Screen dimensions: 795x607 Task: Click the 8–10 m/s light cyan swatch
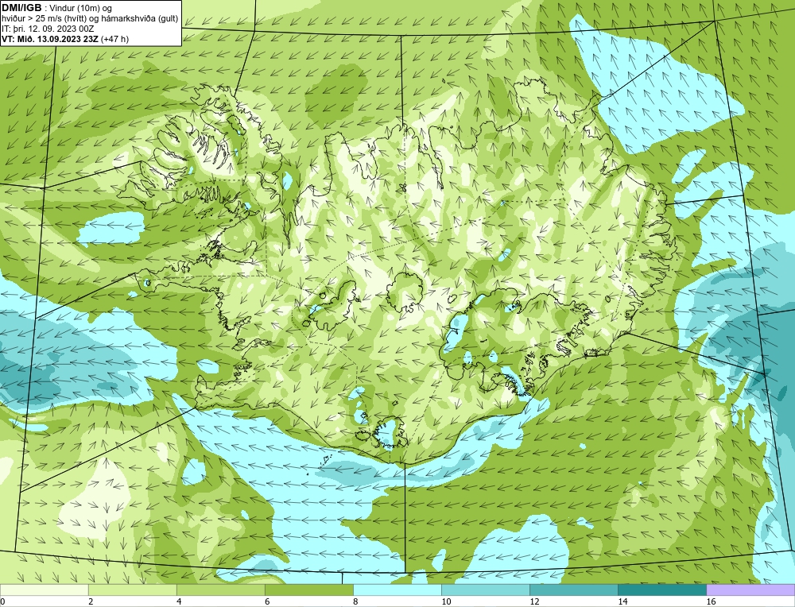pyautogui.click(x=397, y=590)
